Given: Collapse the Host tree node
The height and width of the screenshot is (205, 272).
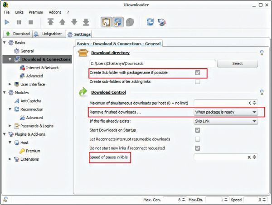Looking at the screenshot, I should click(10, 142).
